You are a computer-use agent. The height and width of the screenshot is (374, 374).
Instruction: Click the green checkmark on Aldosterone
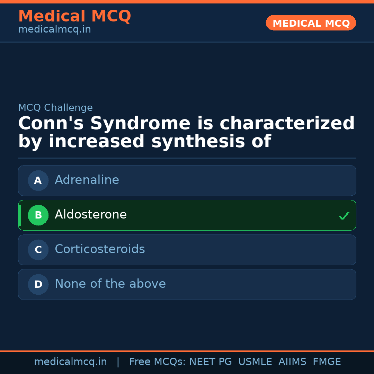click(344, 216)
